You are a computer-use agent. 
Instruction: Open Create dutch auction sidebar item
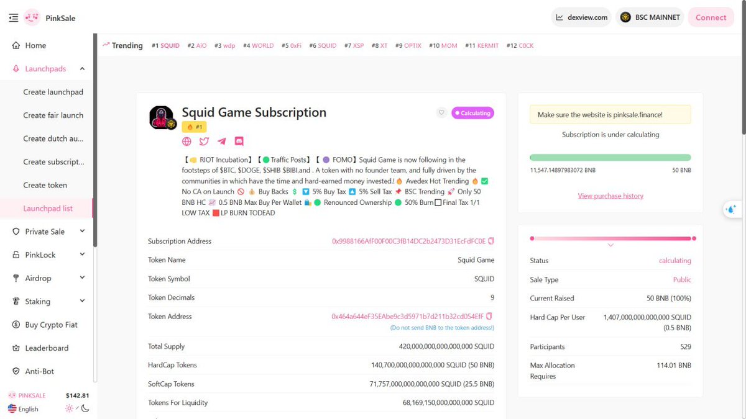click(53, 138)
